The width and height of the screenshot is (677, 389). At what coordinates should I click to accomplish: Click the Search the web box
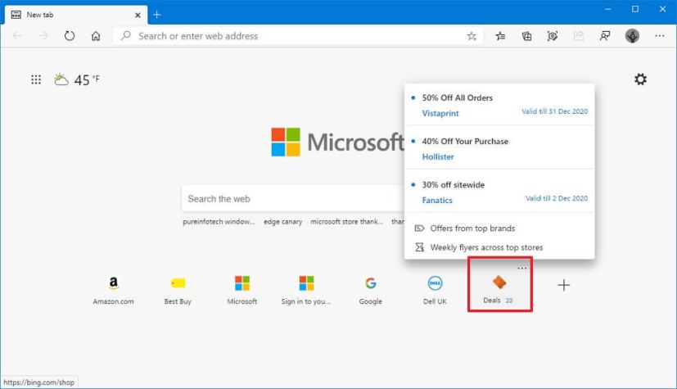[x=293, y=199]
